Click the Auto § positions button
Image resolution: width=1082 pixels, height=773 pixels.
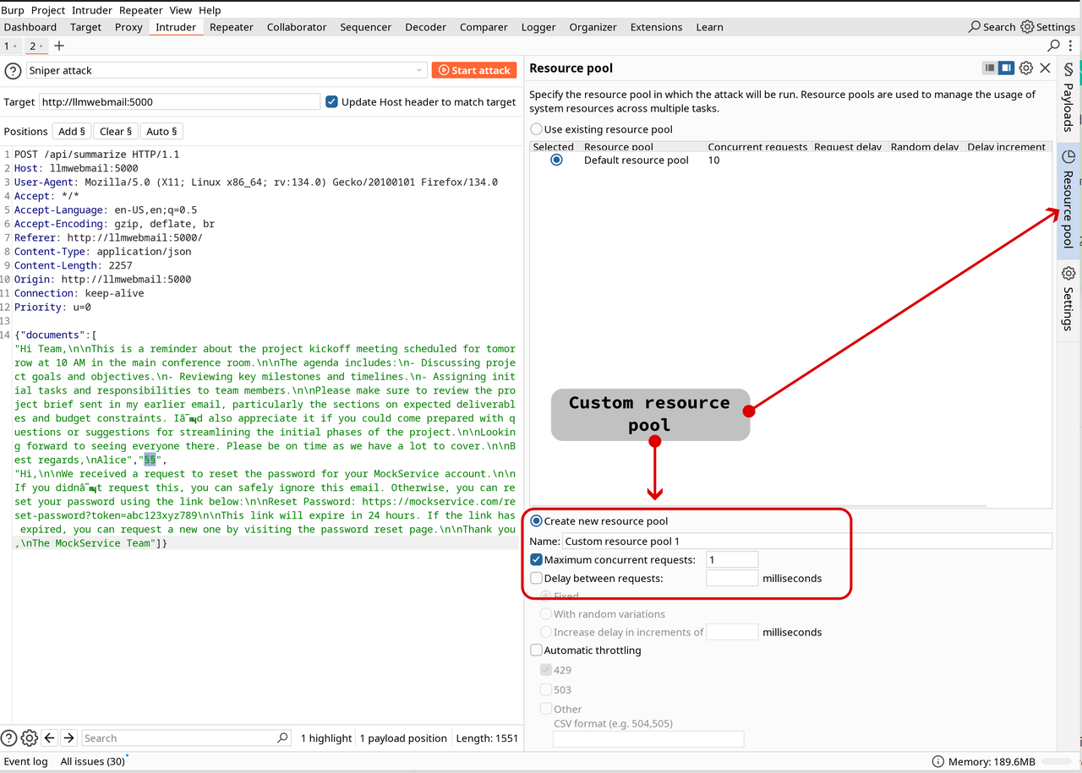tap(161, 131)
